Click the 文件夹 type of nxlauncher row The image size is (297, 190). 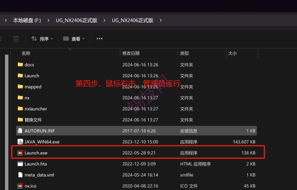[186, 109]
